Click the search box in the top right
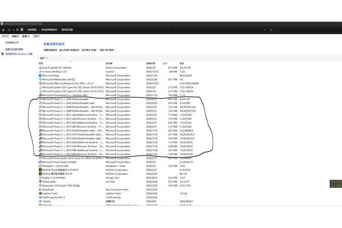The image size is (342, 228). 309,30
